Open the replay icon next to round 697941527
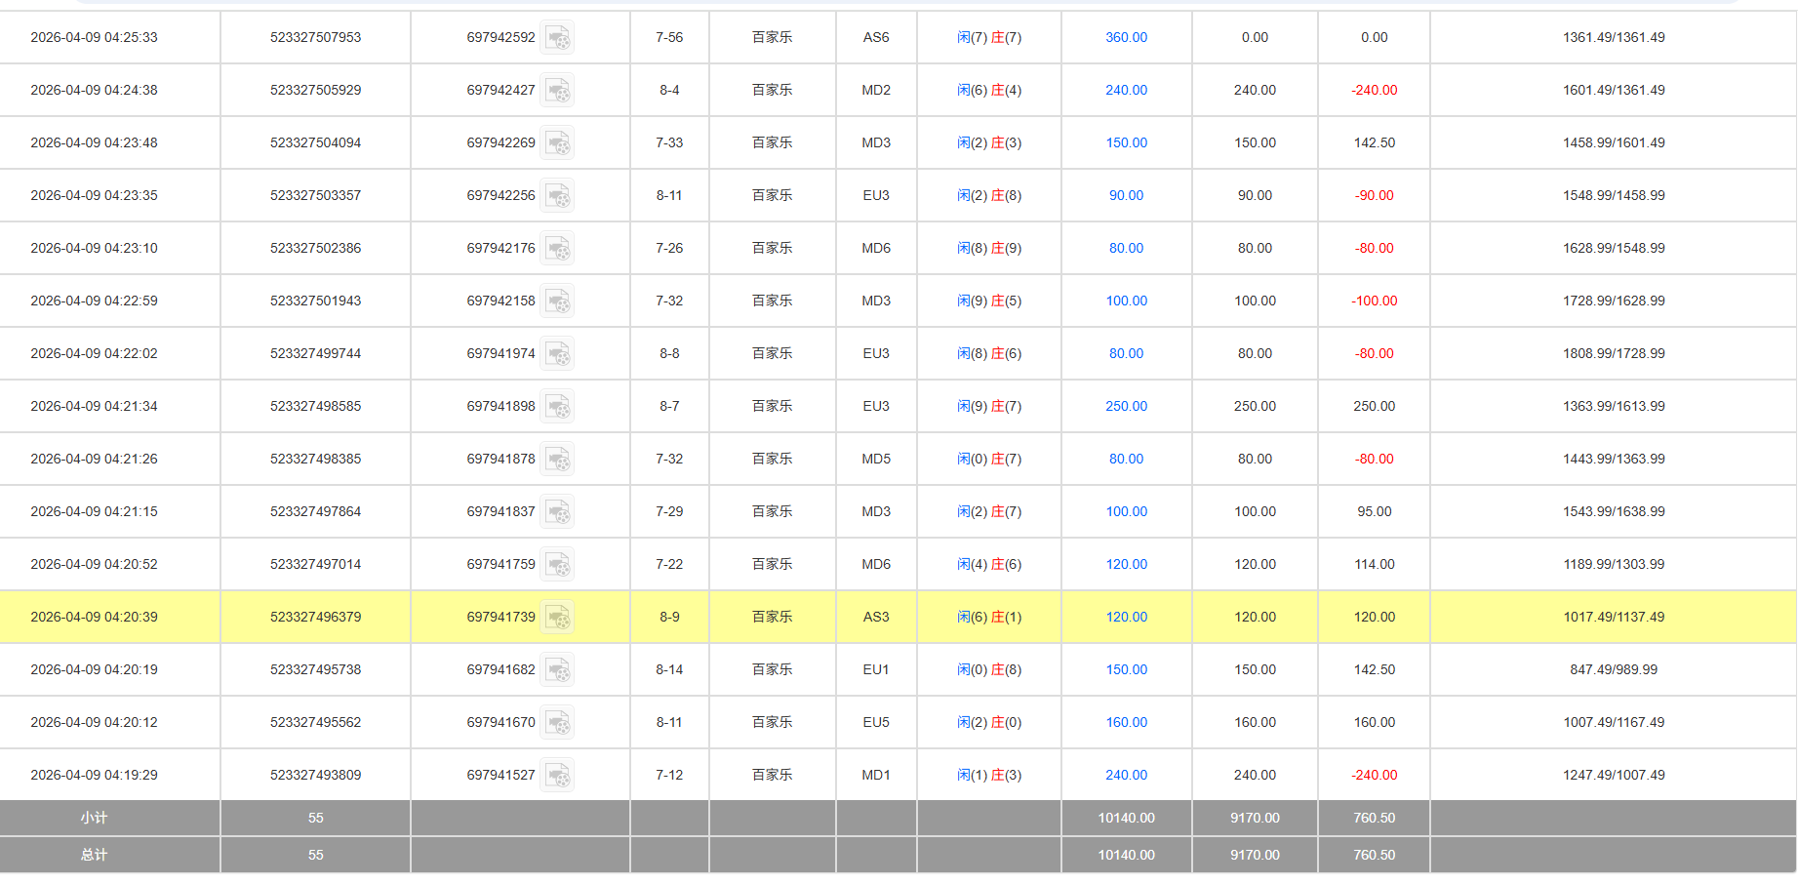Screen dimensions: 1798x884 [558, 776]
